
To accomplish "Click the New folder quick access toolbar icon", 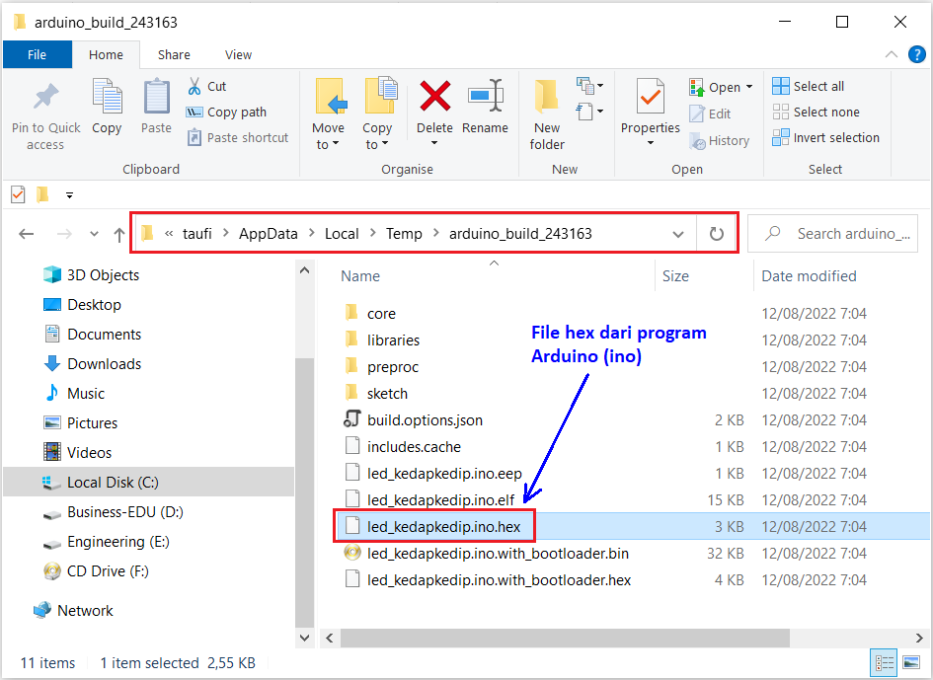I will pos(42,194).
